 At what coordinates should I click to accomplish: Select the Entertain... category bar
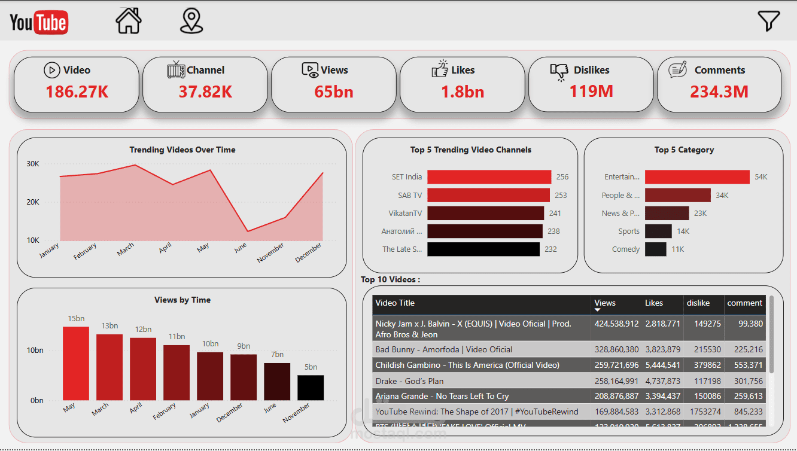tap(697, 177)
